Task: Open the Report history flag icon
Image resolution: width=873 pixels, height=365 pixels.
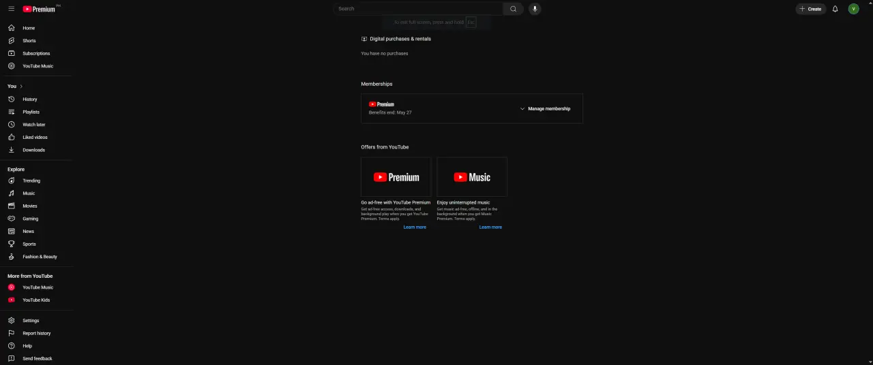Action: pyautogui.click(x=11, y=333)
